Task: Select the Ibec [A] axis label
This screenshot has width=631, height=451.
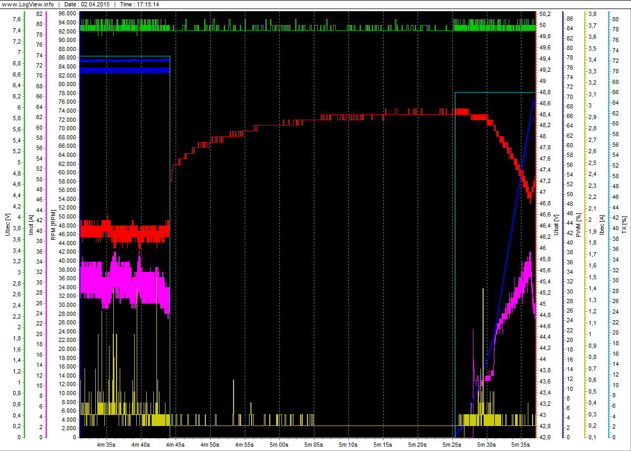Action: pos(602,224)
